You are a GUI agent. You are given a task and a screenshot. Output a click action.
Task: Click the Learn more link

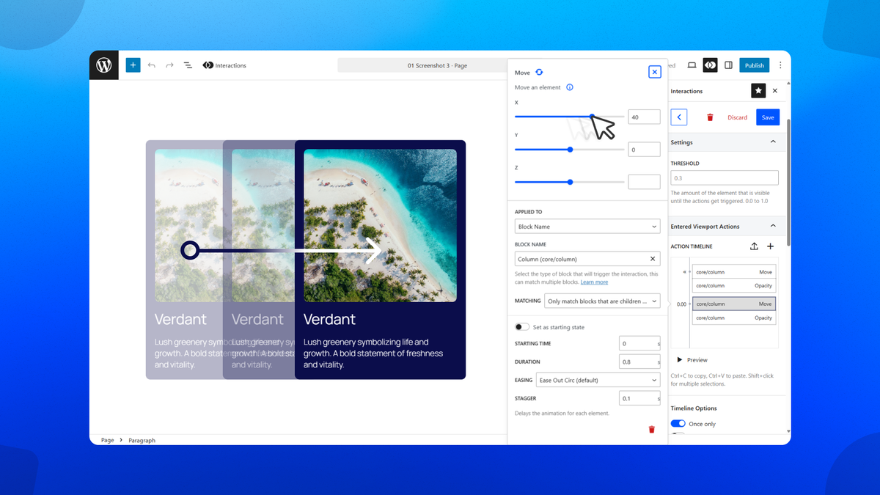[x=594, y=282]
